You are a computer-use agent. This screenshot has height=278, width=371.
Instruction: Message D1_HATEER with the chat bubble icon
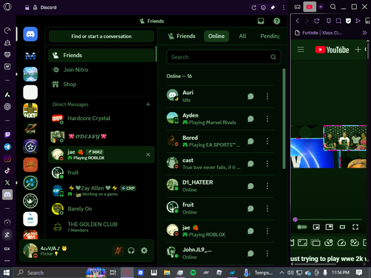point(251,186)
